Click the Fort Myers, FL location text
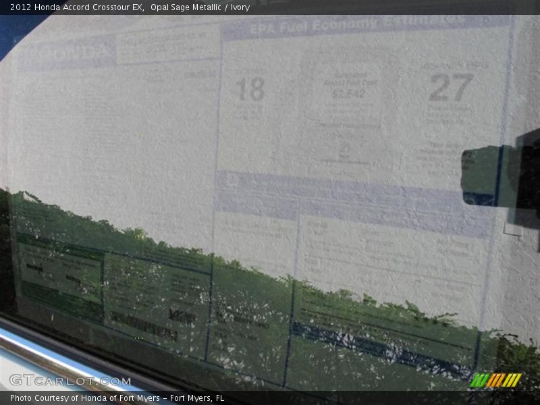The width and height of the screenshot is (540, 405). [197, 398]
